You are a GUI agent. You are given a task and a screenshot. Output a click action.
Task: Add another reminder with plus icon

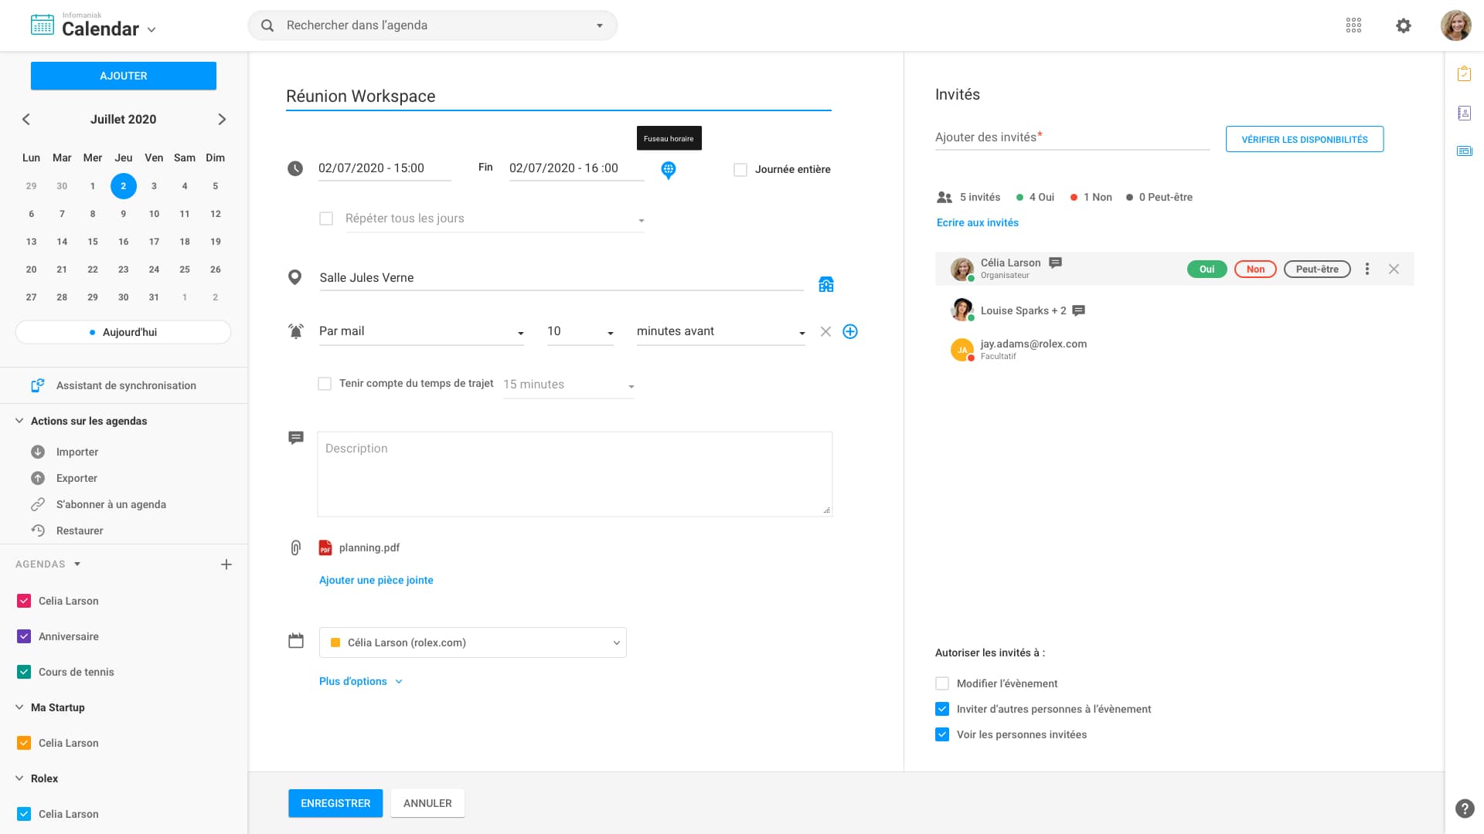tap(850, 331)
